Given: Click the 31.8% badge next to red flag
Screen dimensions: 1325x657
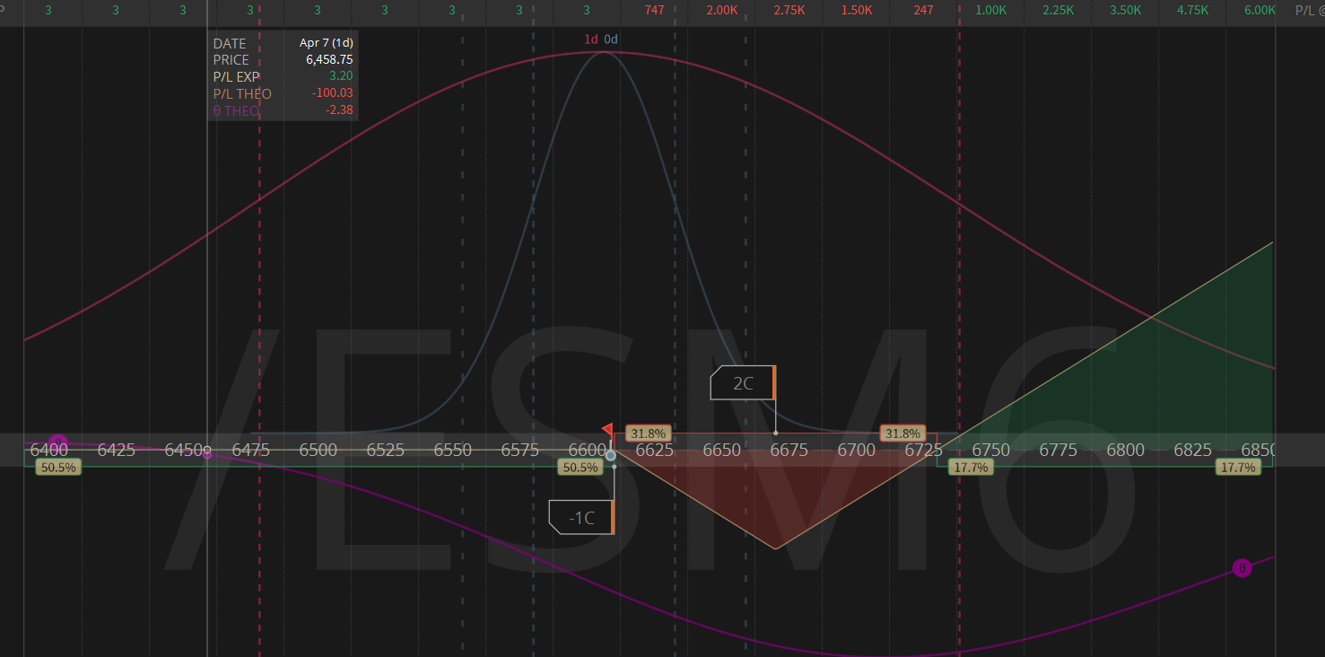Looking at the screenshot, I should click(648, 434).
